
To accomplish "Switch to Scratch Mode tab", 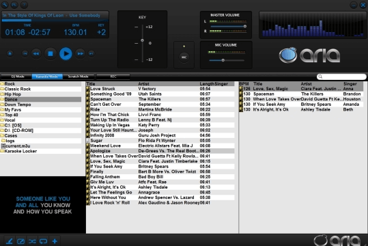I will point(78,77).
